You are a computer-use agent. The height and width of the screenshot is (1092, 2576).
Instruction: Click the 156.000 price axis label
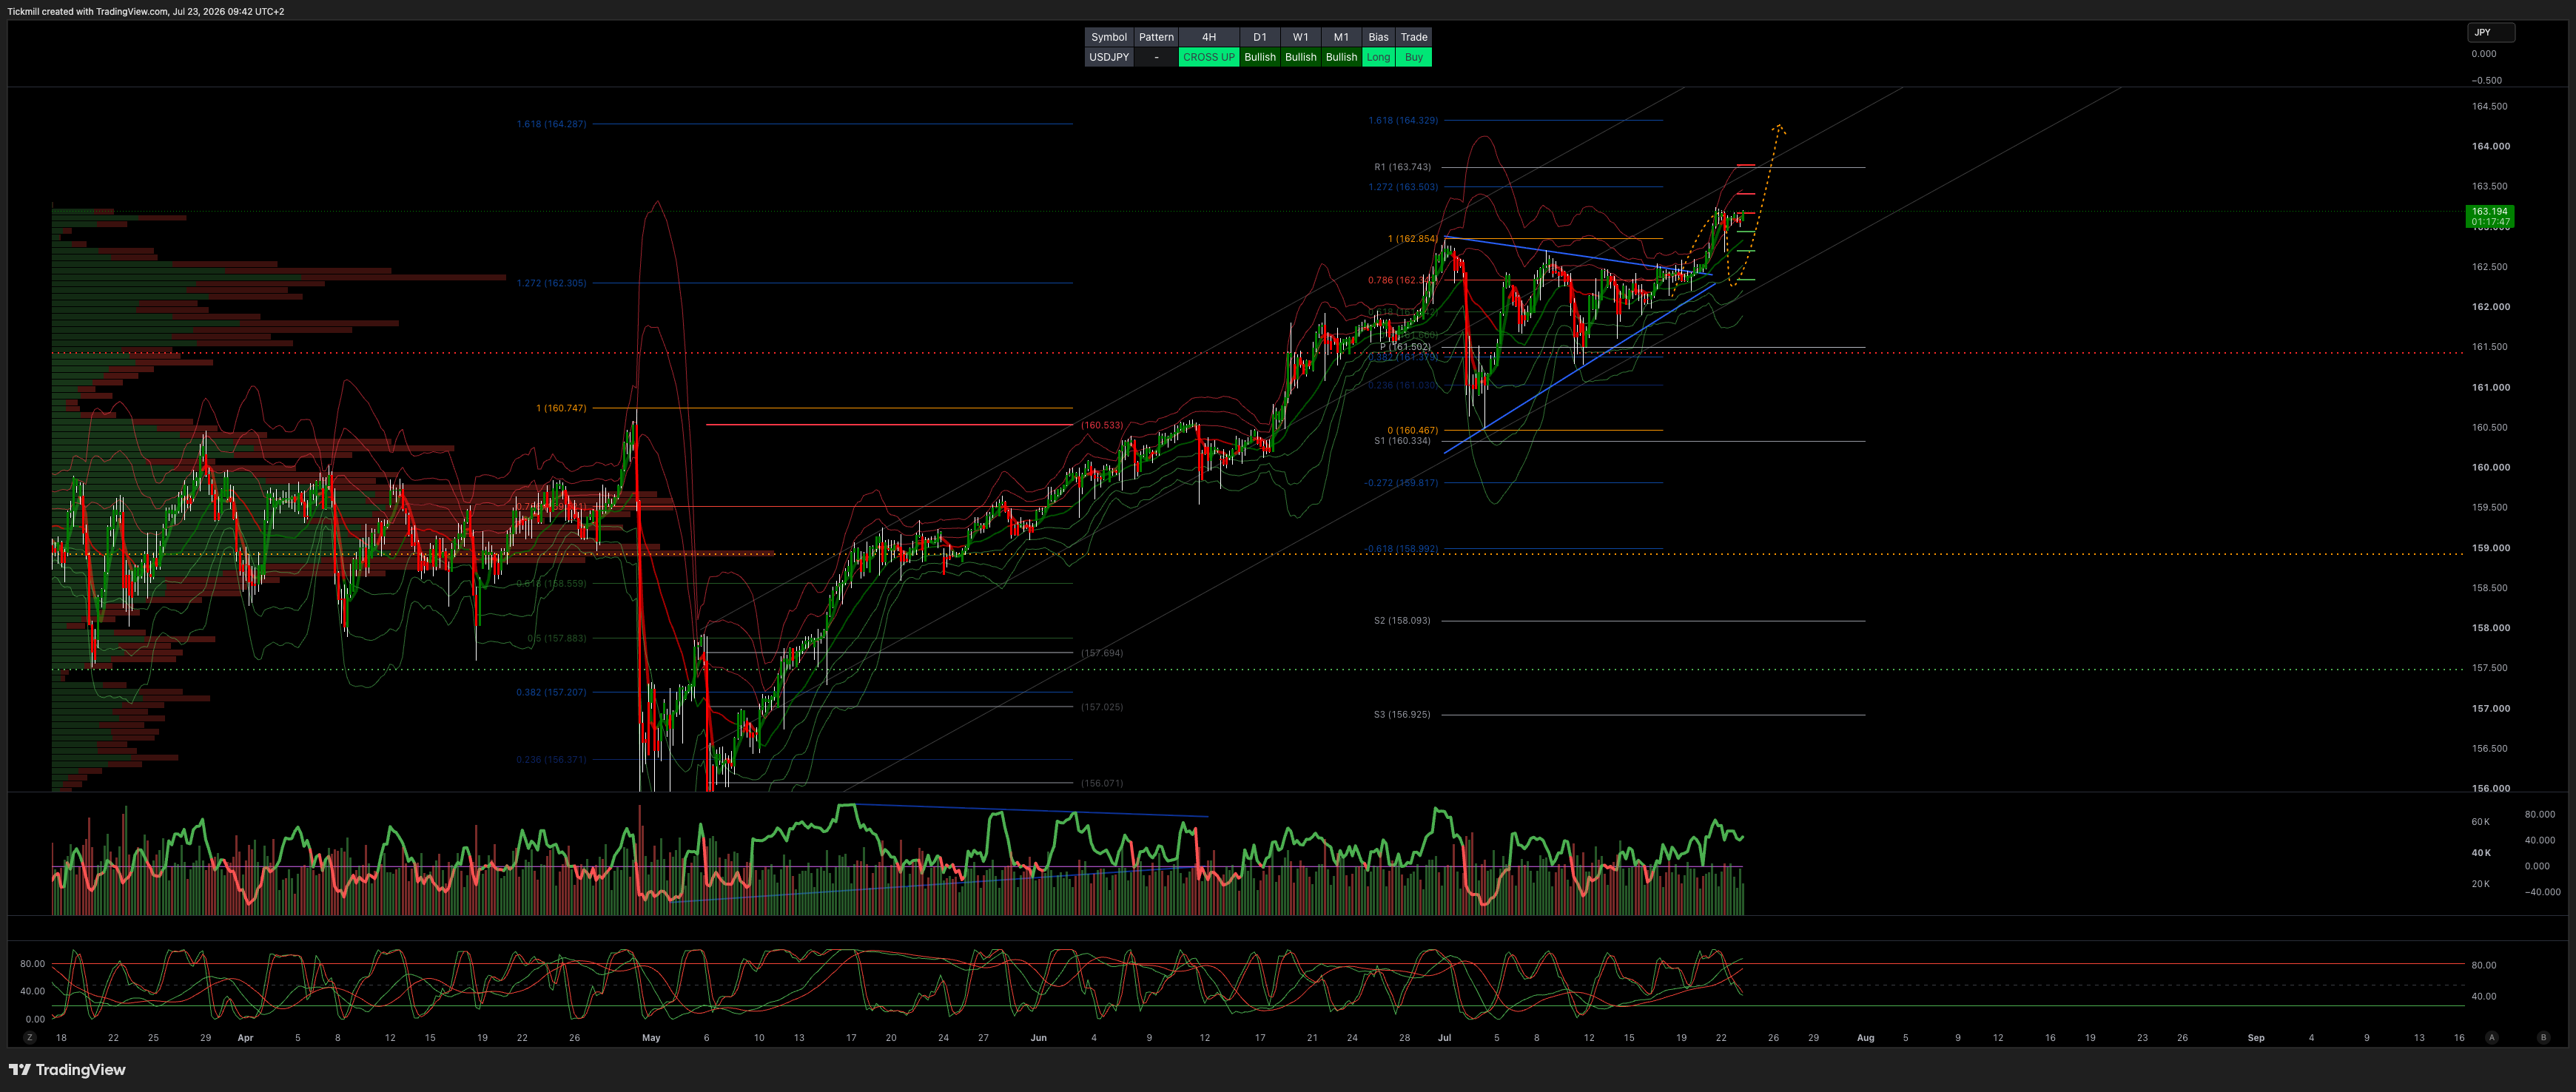pyautogui.click(x=2490, y=789)
